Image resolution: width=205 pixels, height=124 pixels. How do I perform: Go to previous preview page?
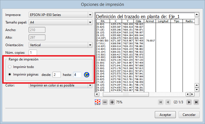pyautogui.click(x=168, y=102)
